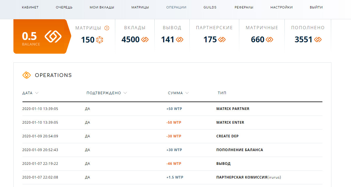Image resolution: width=351 pixels, height=187 pixels.
Task: Click the +50 WTP amount
Action: 174,109
